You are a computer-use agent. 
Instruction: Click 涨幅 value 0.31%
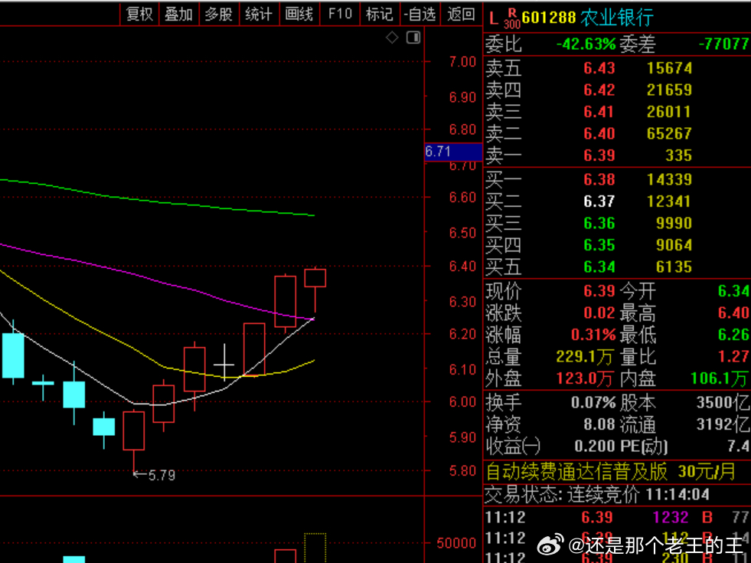click(593, 335)
